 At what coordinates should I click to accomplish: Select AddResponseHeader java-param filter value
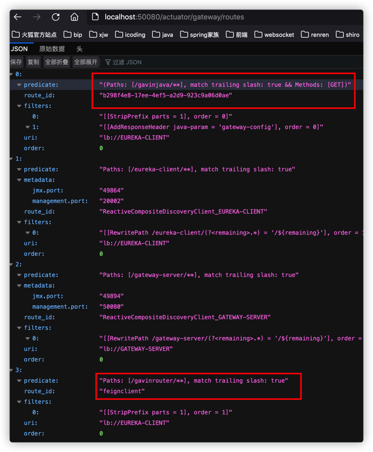(x=211, y=127)
